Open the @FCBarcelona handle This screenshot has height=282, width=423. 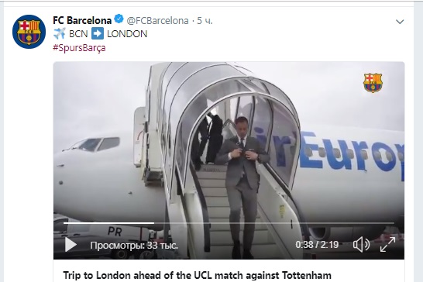[x=157, y=21]
